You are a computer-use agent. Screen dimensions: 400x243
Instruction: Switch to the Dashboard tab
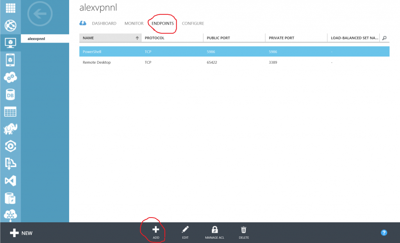click(104, 23)
